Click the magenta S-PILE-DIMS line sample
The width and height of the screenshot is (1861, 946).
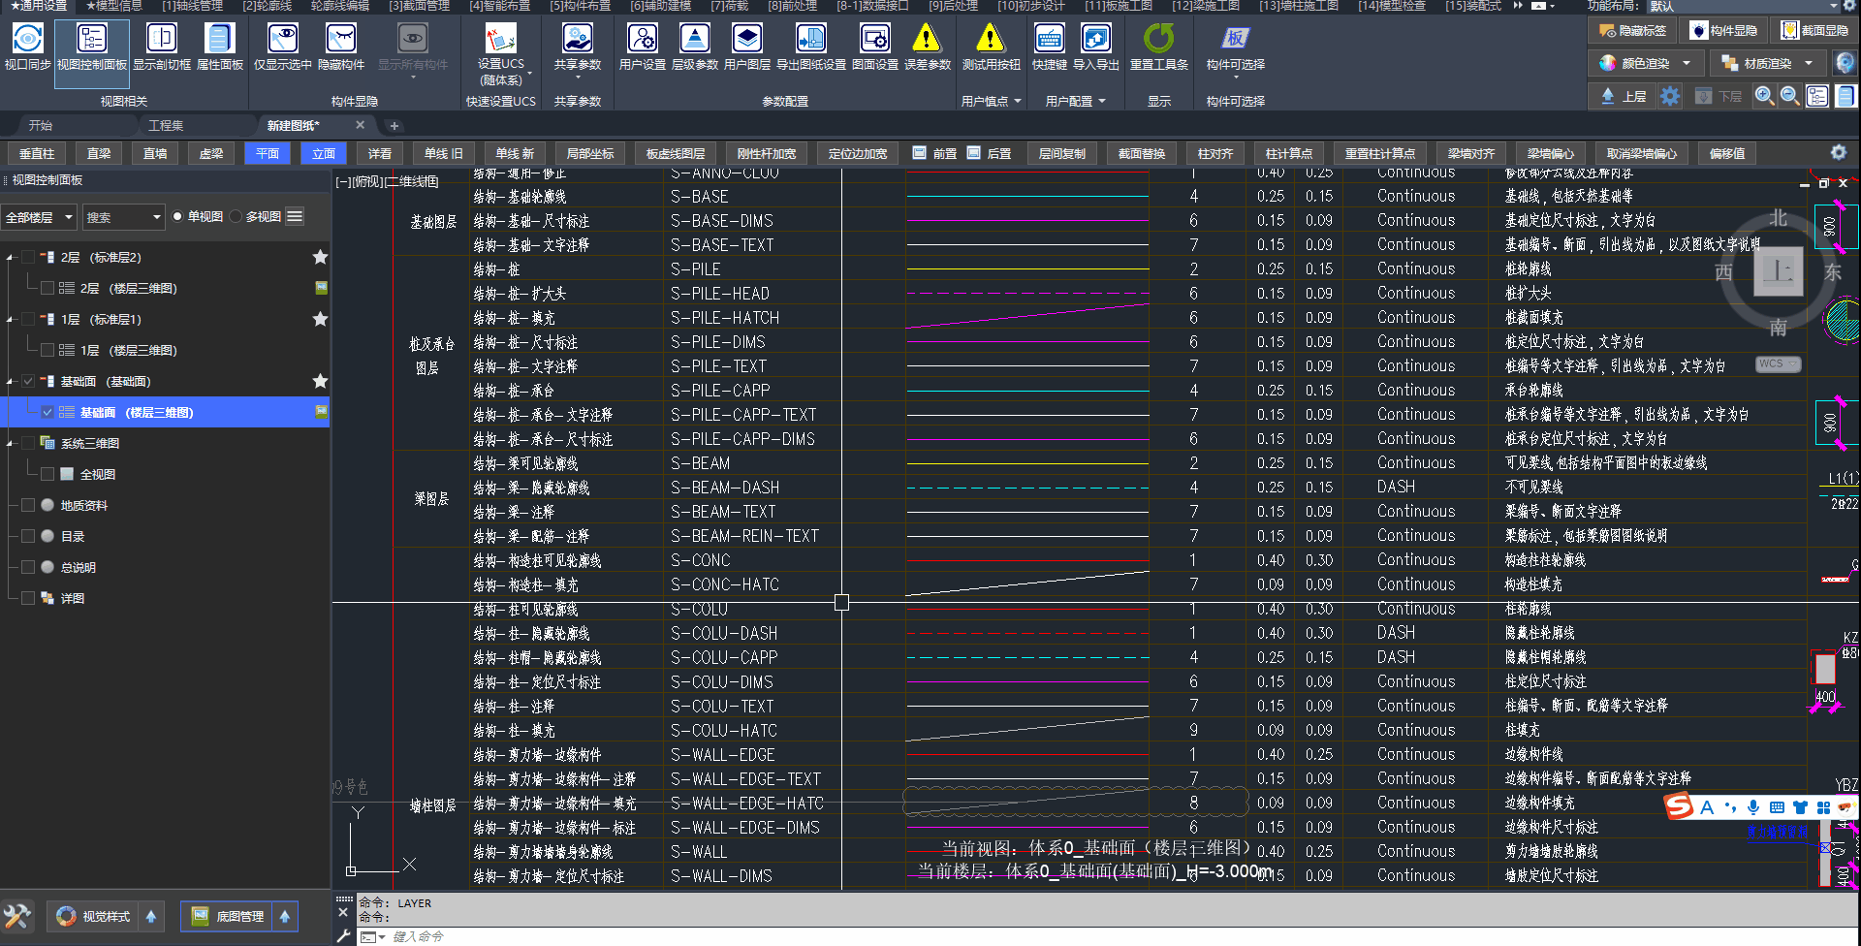[1027, 342]
